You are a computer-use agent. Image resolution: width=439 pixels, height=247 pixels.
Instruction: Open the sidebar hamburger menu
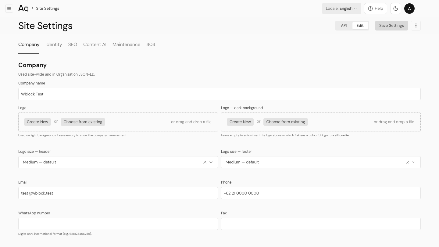pyautogui.click(x=9, y=9)
